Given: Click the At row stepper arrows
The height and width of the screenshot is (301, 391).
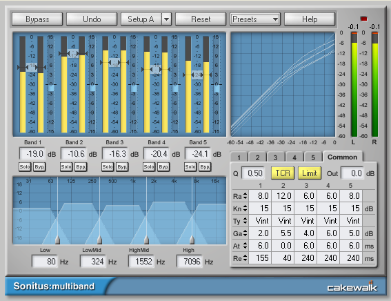Looking at the screenshot, I should [x=245, y=246].
